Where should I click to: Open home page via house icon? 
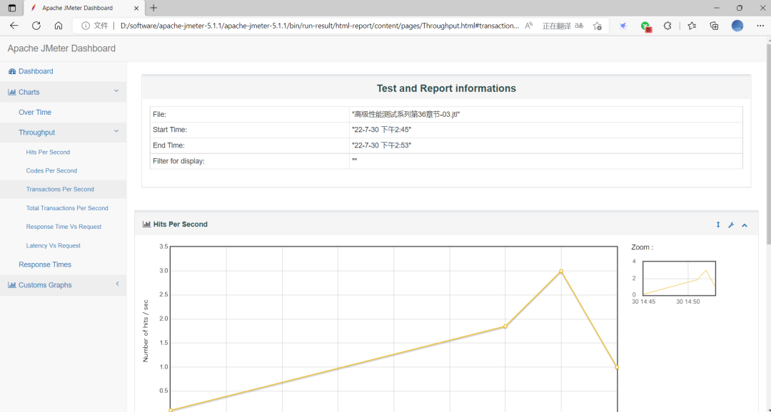point(58,26)
